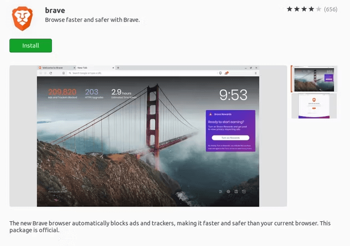350x246 pixels.
Task: Click the 'Browse faster and safer with Brave.' tagline
Action: pyautogui.click(x=92, y=20)
